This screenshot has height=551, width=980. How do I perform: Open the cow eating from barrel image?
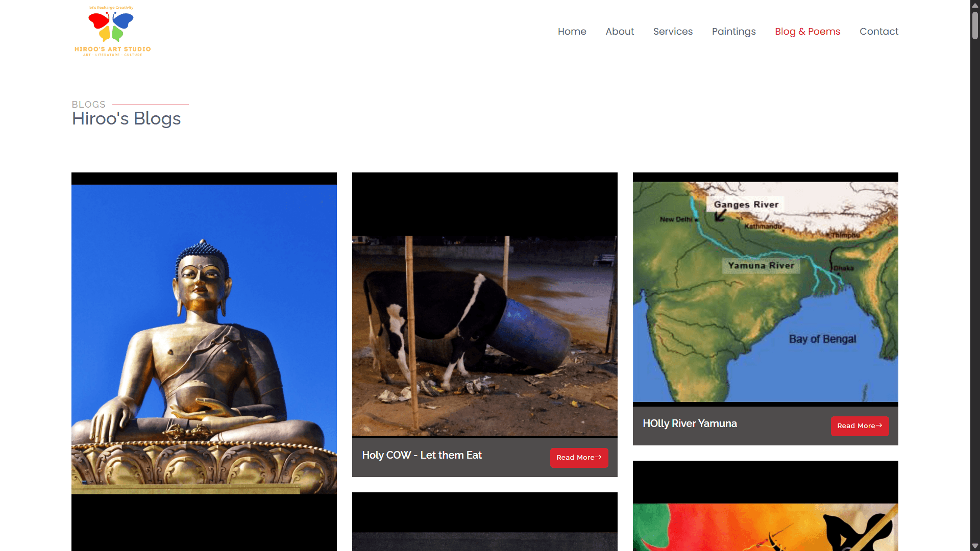click(485, 336)
